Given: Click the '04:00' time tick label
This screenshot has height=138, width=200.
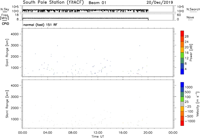Looking at the screenshot, I should coord(47,133).
